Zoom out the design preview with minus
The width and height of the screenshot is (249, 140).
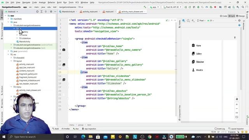coord(237,109)
